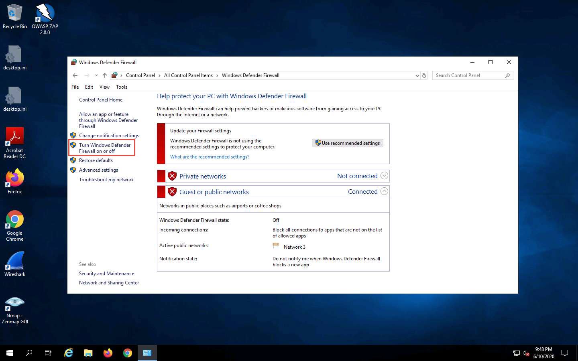Click the Control Panel taskbar button
Screen dimensions: 578x361
(x=147, y=353)
